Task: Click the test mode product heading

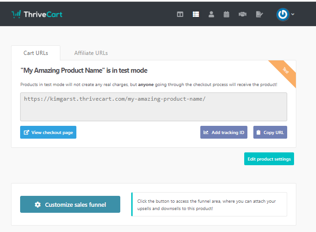Action: pyautogui.click(x=84, y=70)
